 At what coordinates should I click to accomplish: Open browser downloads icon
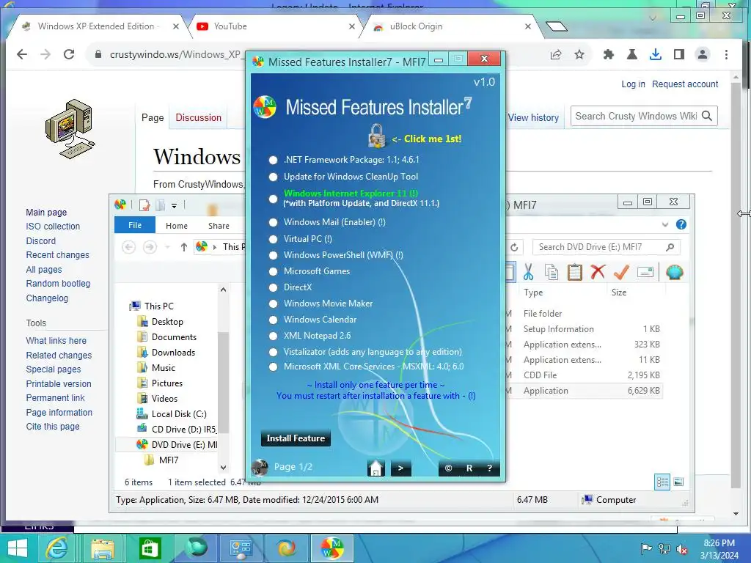655,54
